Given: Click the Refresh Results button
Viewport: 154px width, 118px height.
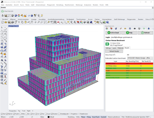Looking at the screenshot, I should click(114, 51).
